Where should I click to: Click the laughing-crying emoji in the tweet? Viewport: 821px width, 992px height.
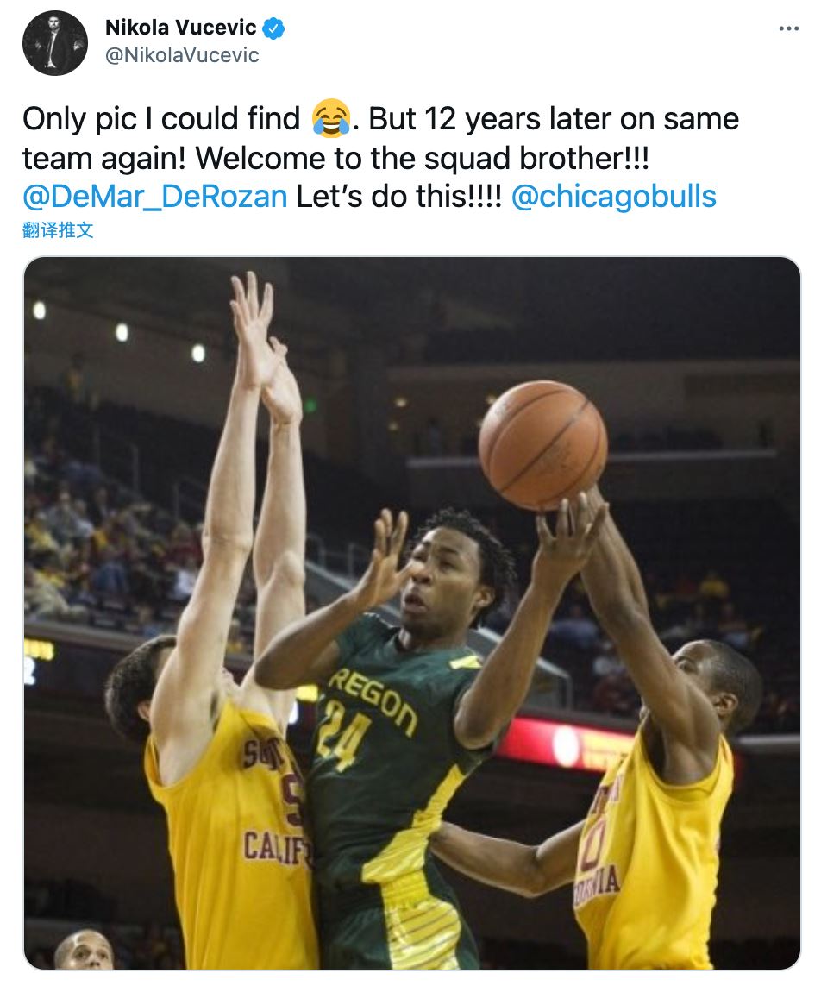tap(332, 118)
